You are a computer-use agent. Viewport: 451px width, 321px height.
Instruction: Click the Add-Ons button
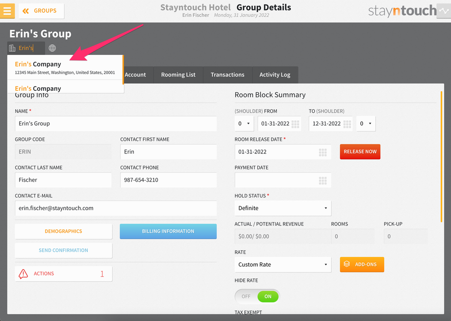coord(362,264)
